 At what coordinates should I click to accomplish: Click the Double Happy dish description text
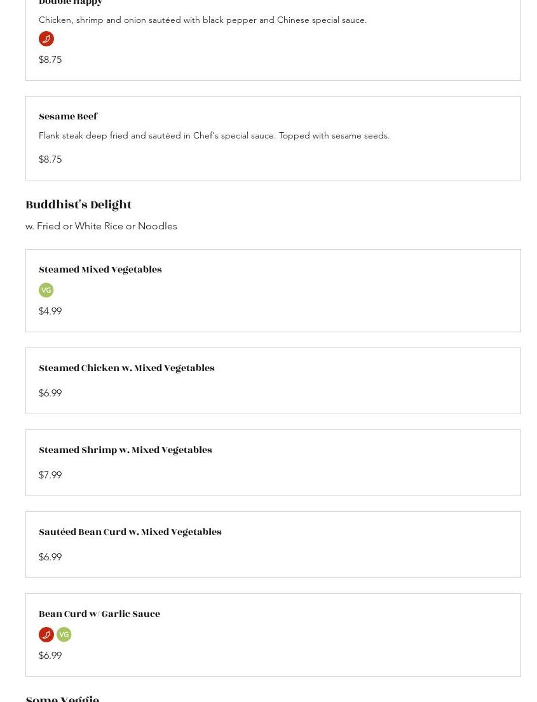pyautogui.click(x=203, y=20)
